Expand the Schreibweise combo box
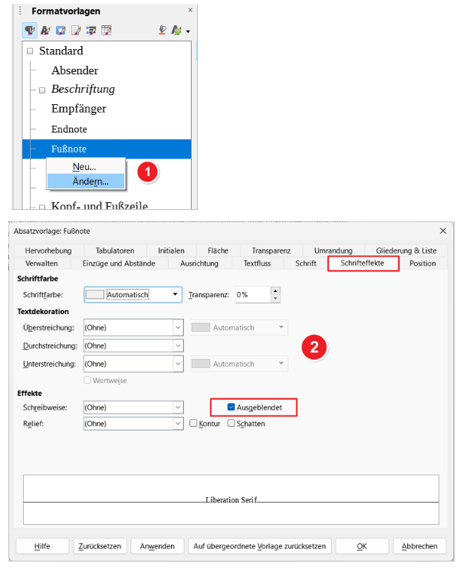This screenshot has width=460, height=573. [178, 408]
